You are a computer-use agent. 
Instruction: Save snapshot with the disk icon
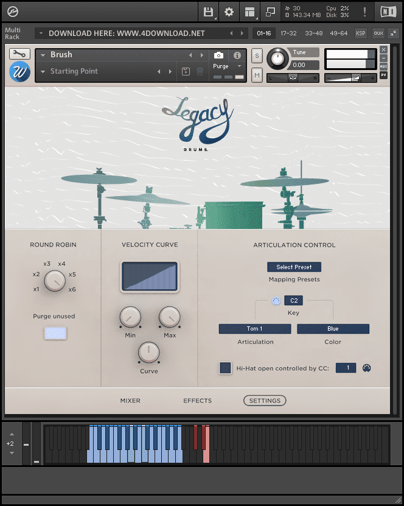(186, 71)
